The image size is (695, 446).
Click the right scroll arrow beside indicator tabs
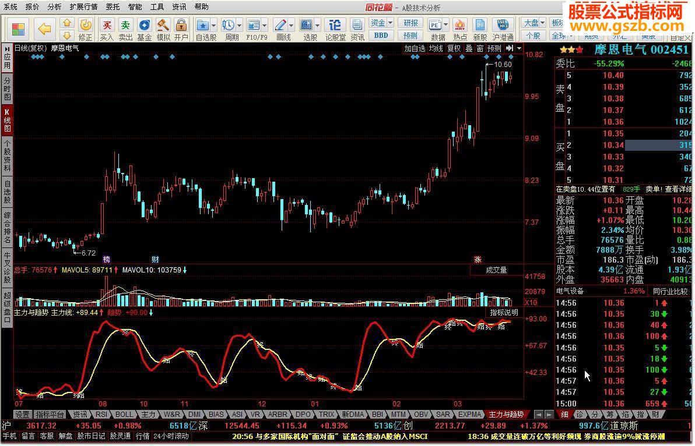point(549,415)
